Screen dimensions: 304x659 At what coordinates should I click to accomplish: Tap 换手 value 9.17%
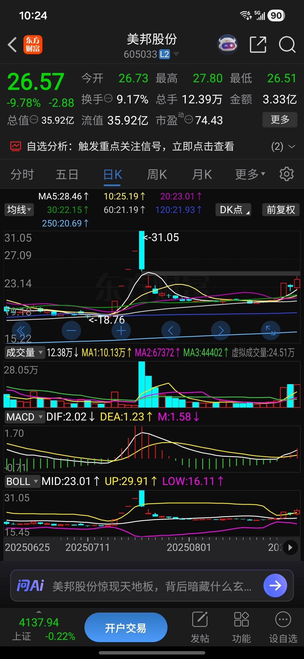[132, 99]
